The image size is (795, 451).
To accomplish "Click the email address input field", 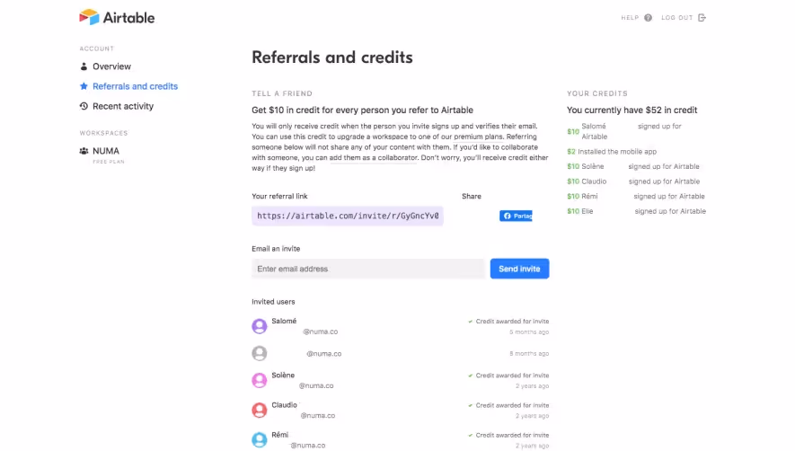I will point(368,269).
